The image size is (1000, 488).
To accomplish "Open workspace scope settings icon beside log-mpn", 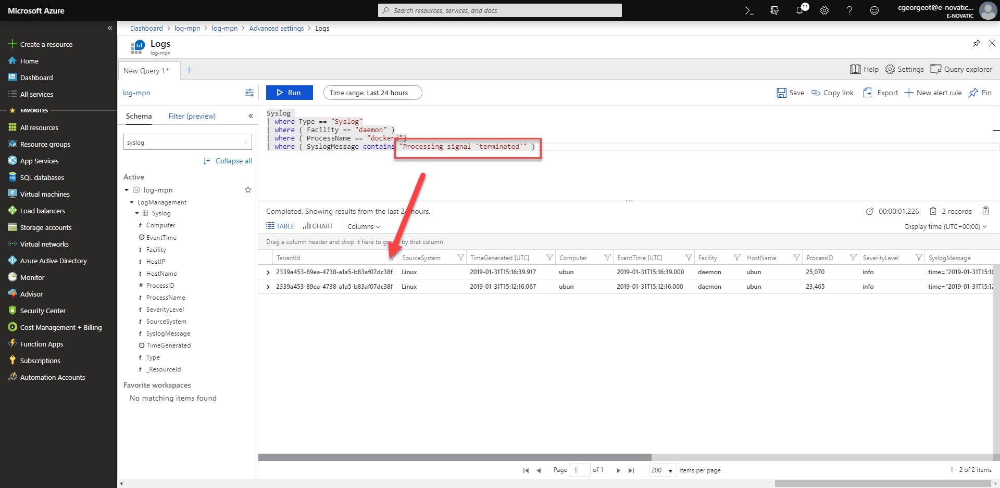I will 249,93.
